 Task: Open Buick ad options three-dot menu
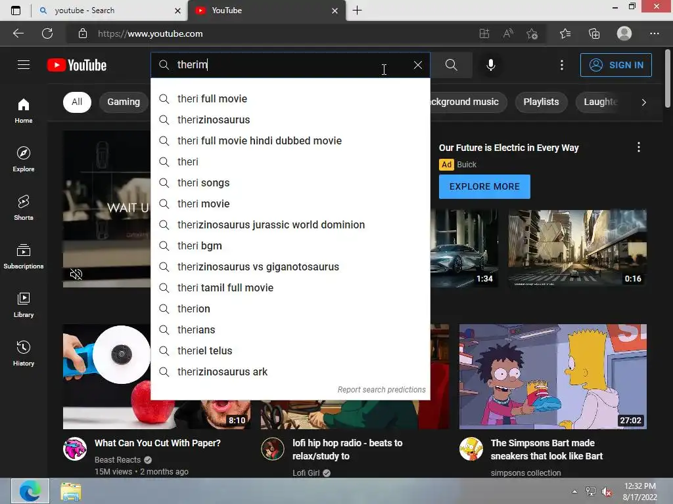pyautogui.click(x=639, y=148)
